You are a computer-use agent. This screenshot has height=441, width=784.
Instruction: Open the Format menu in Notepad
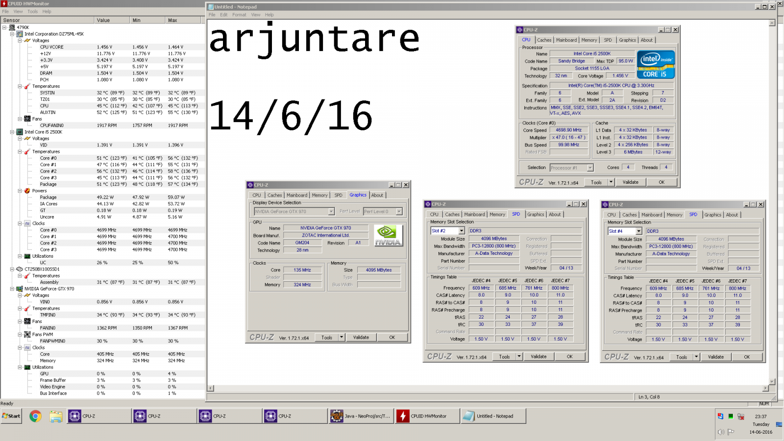[x=239, y=15]
